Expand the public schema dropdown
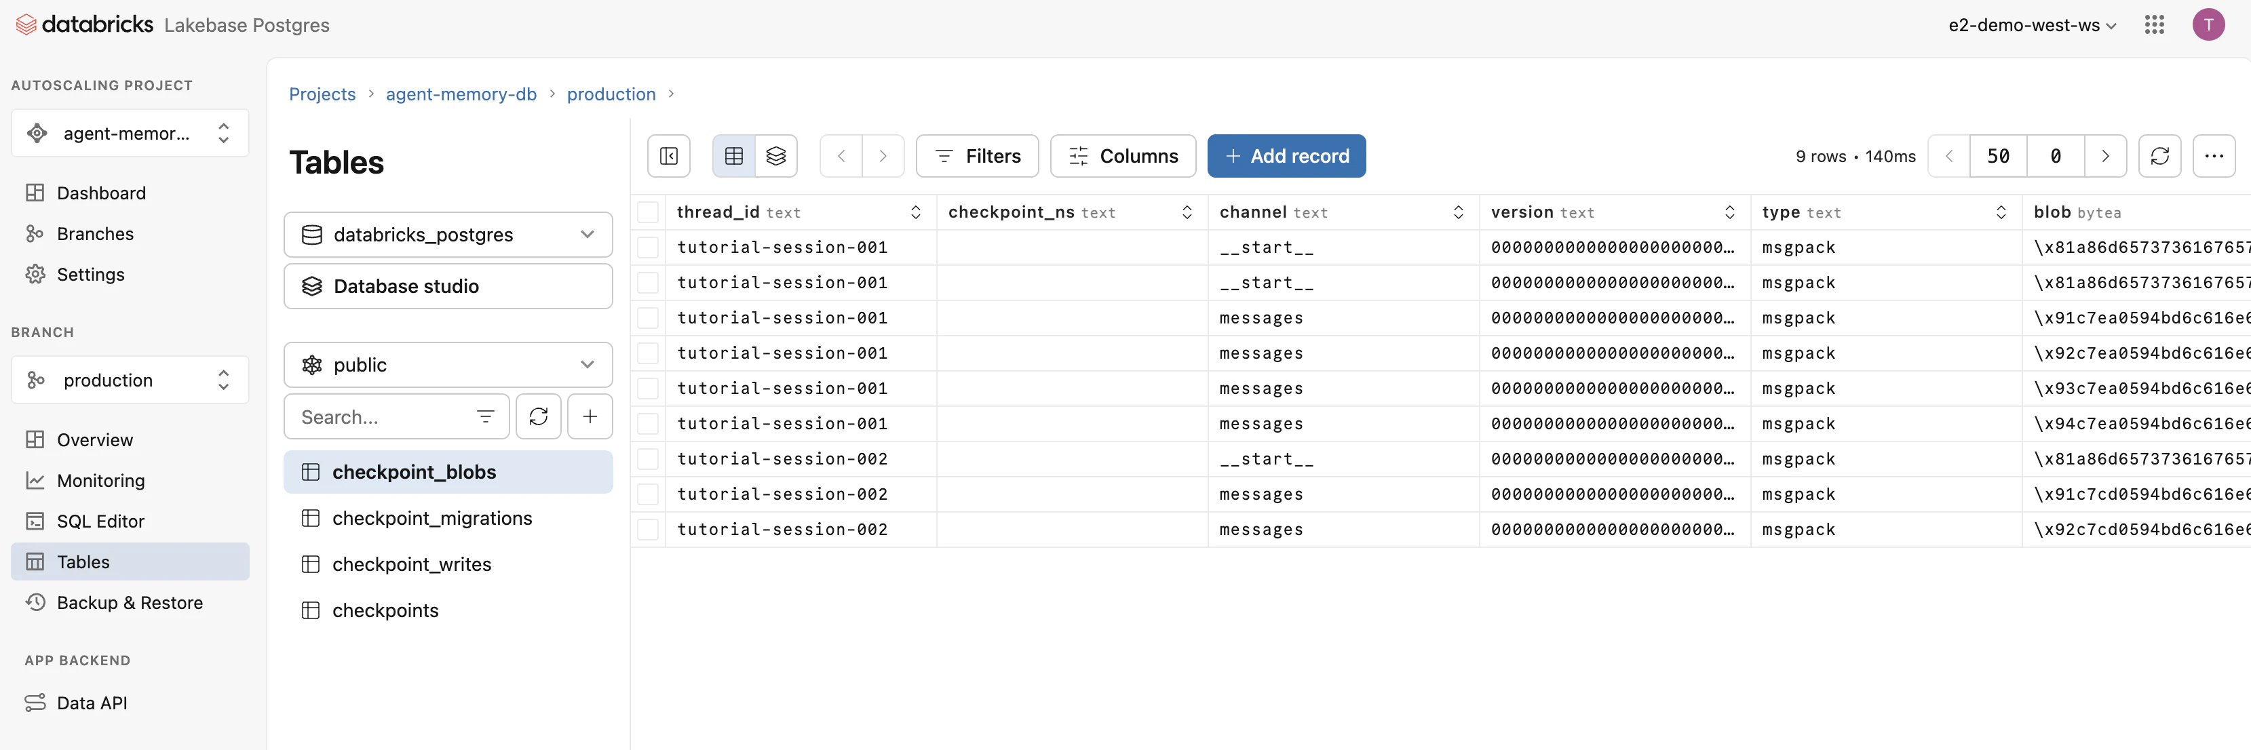2251x750 pixels. (448, 364)
